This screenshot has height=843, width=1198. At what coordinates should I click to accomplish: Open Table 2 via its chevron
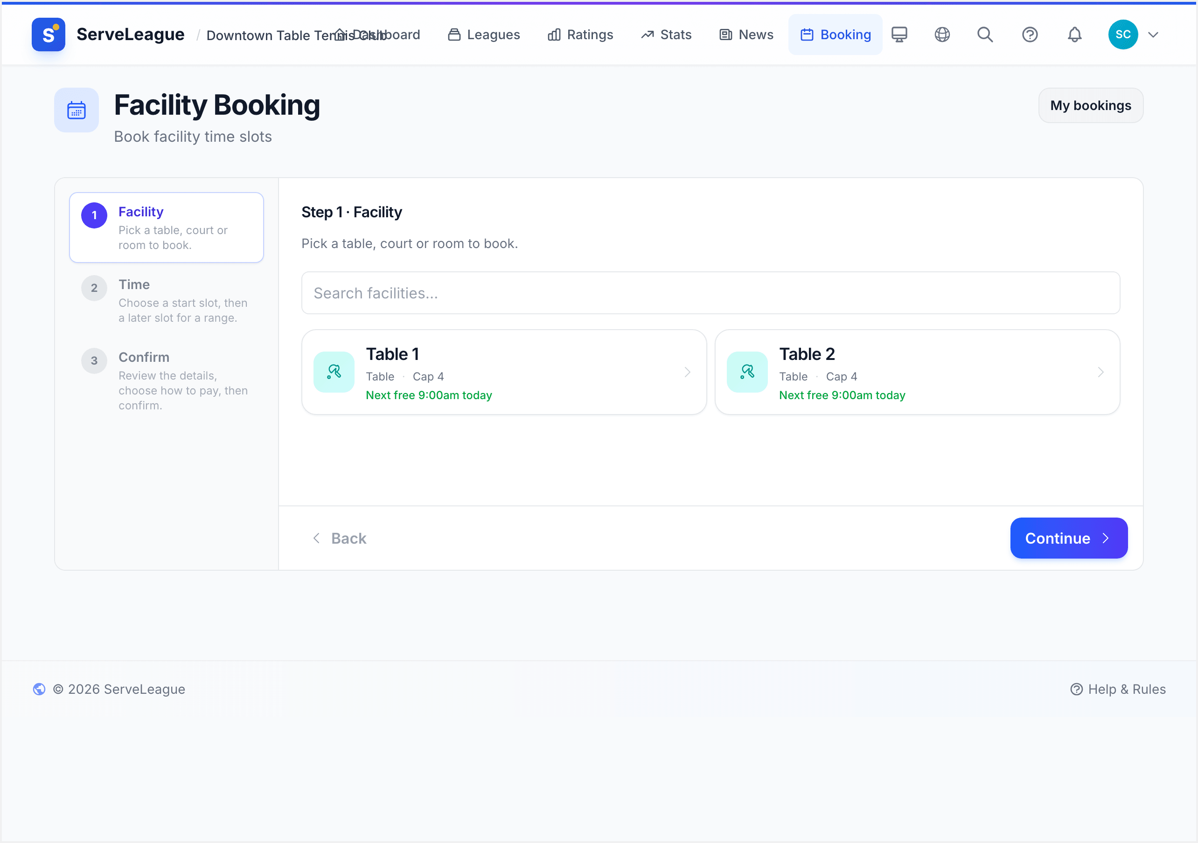1100,372
